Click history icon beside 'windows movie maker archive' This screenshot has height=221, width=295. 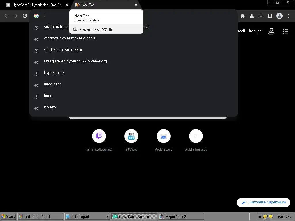[36, 39]
